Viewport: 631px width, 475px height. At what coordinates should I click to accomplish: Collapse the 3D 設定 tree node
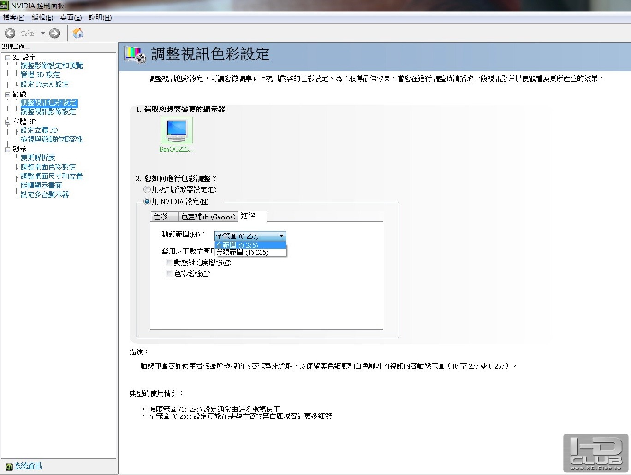(x=7, y=58)
